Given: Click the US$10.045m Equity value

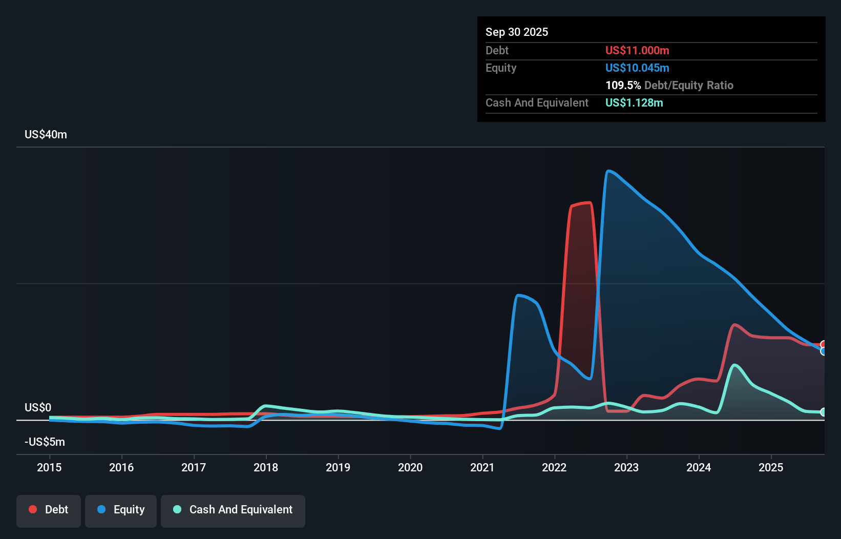Looking at the screenshot, I should tap(638, 68).
